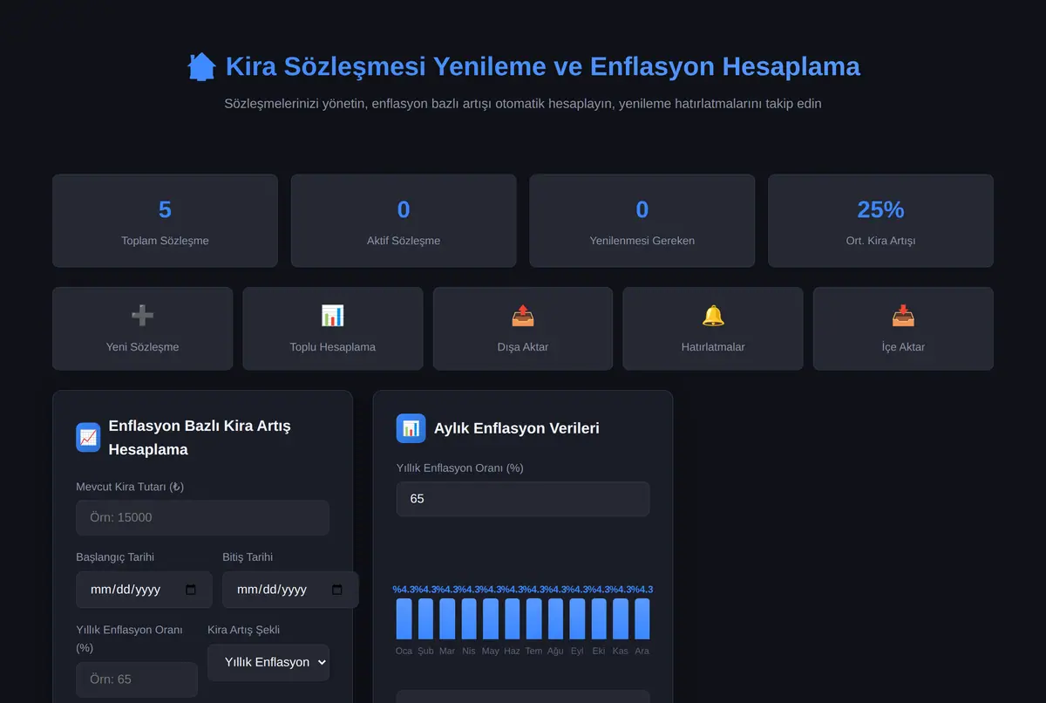Click the Yenilenmesi Gereken stat card
Viewport: 1046px width, 703px height.
(x=642, y=221)
